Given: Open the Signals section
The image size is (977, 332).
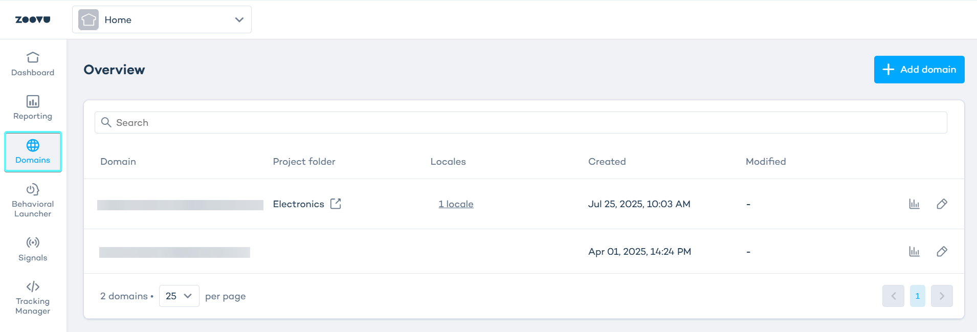Looking at the screenshot, I should 33,249.
